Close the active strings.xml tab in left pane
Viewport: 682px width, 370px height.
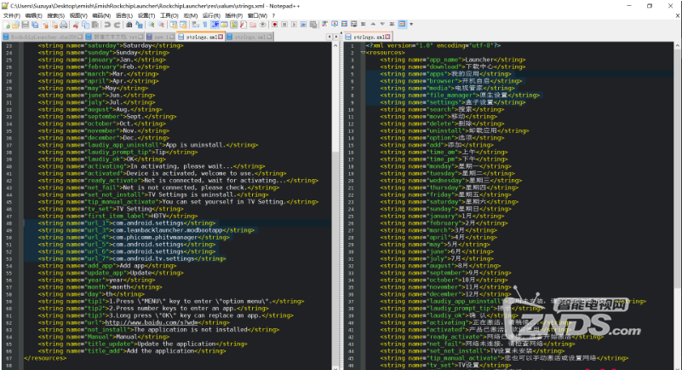[x=220, y=38]
